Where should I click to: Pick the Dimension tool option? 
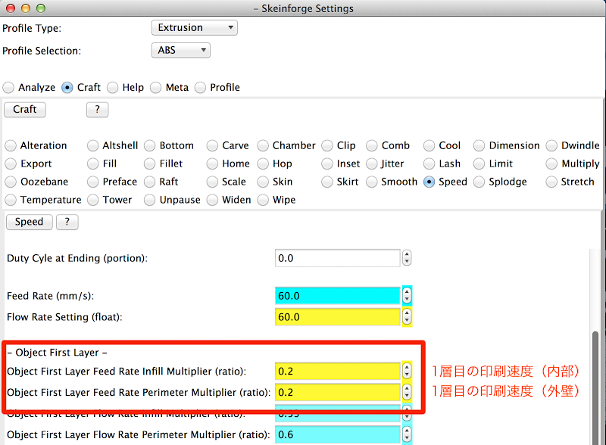coord(479,145)
